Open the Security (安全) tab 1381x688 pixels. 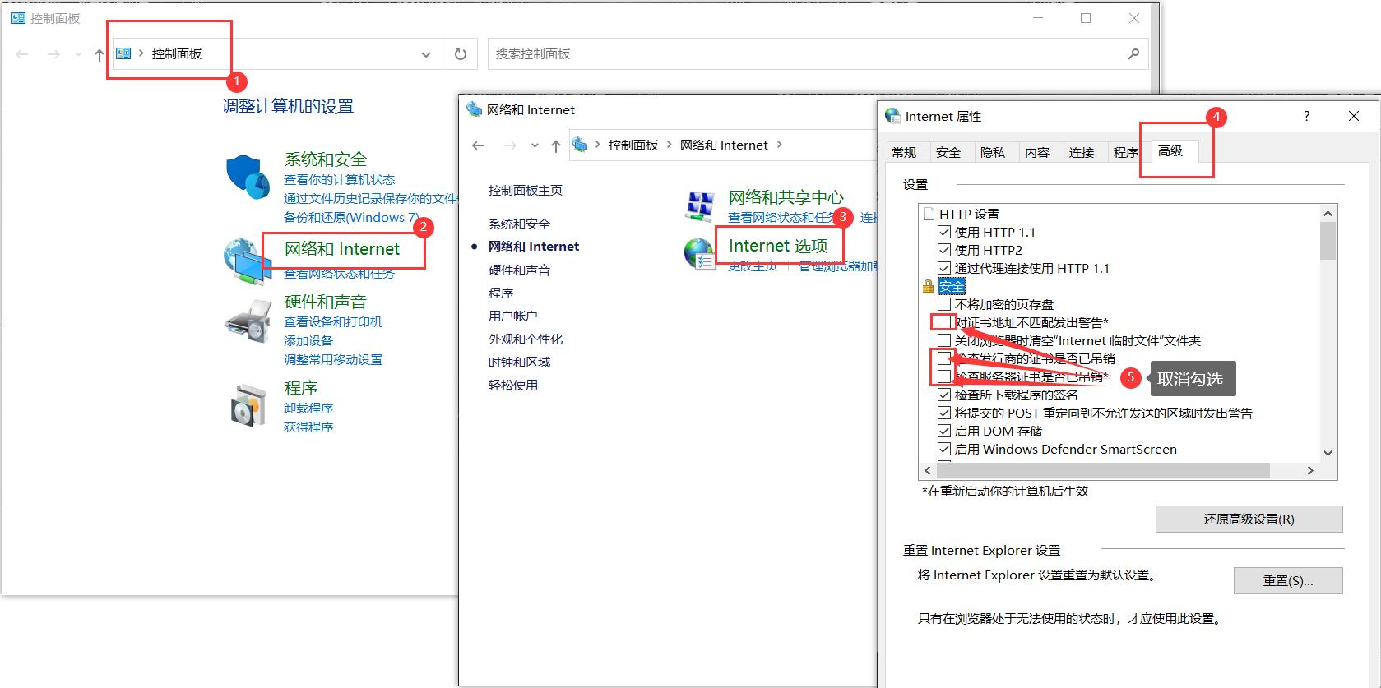click(948, 152)
